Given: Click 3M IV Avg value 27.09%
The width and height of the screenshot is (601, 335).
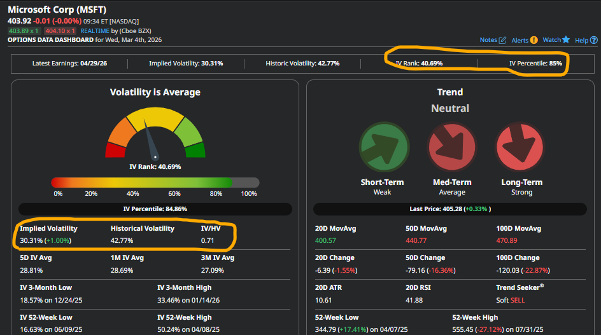Looking at the screenshot, I should (213, 270).
